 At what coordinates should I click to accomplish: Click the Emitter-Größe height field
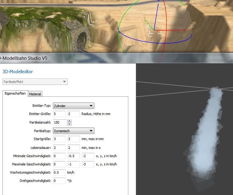point(73,114)
